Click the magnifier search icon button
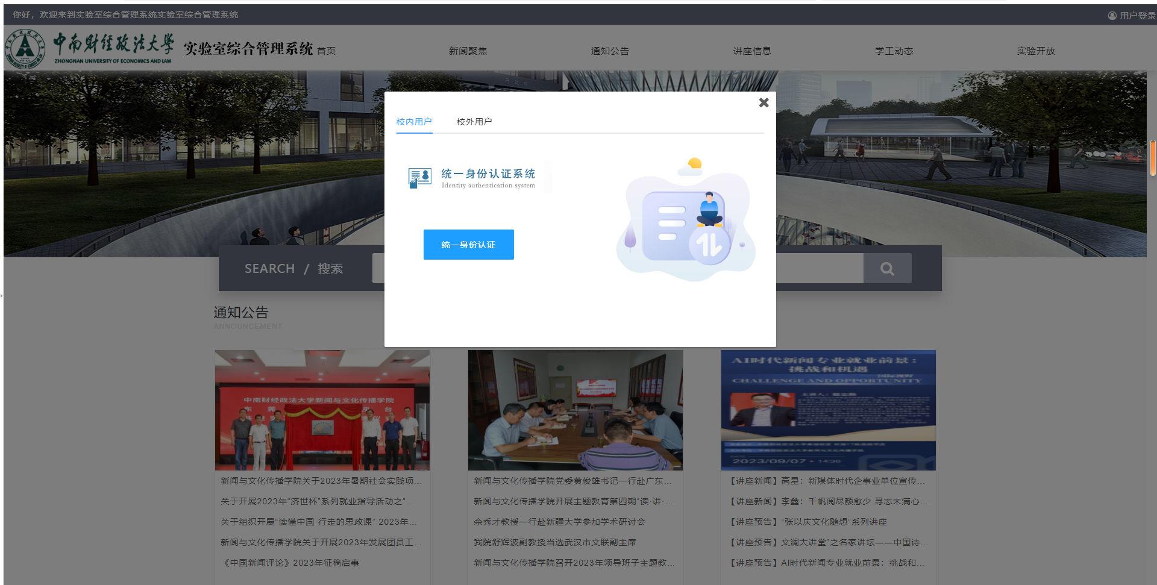This screenshot has width=1157, height=585. click(887, 269)
